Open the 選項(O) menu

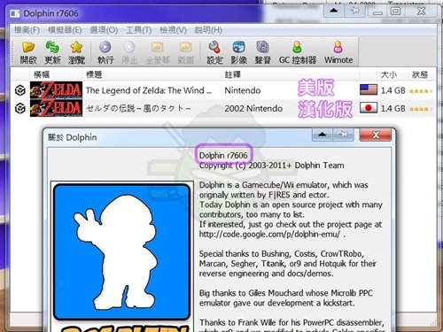[104, 30]
